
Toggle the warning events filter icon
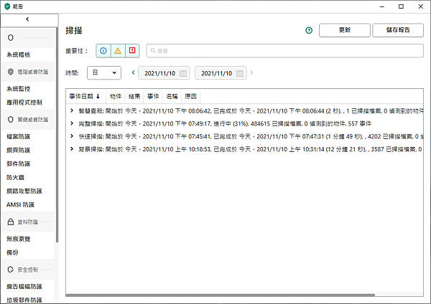(x=118, y=51)
